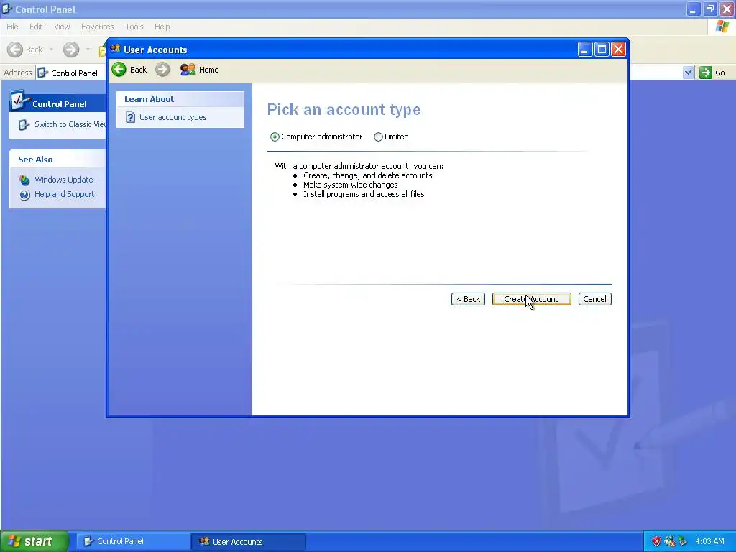The height and width of the screenshot is (552, 736).
Task: Click the Control Panel window Forward arrow
Action: coord(71,50)
